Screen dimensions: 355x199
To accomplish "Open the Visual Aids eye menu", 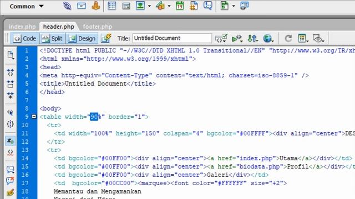I will click(318, 39).
